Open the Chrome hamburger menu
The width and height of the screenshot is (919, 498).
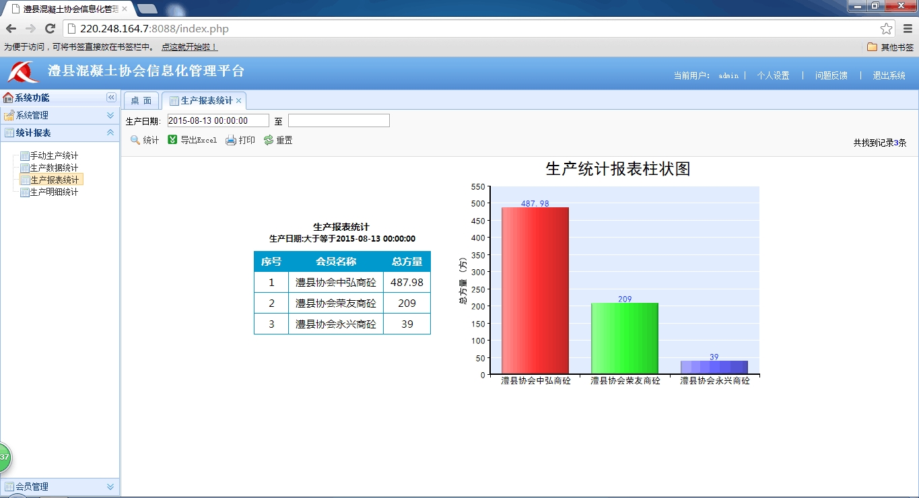click(x=907, y=29)
